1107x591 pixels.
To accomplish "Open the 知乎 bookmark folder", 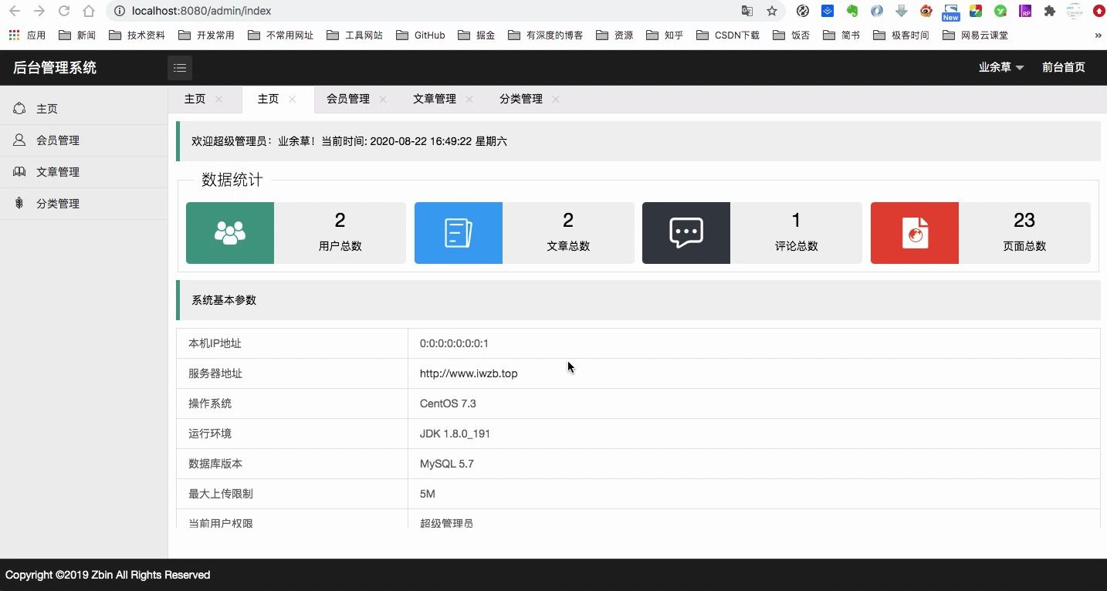I will point(665,35).
